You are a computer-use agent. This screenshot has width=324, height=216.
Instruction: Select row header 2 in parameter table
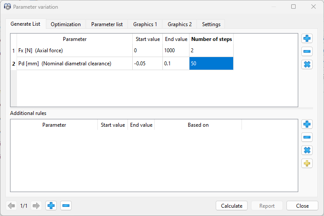click(14, 64)
